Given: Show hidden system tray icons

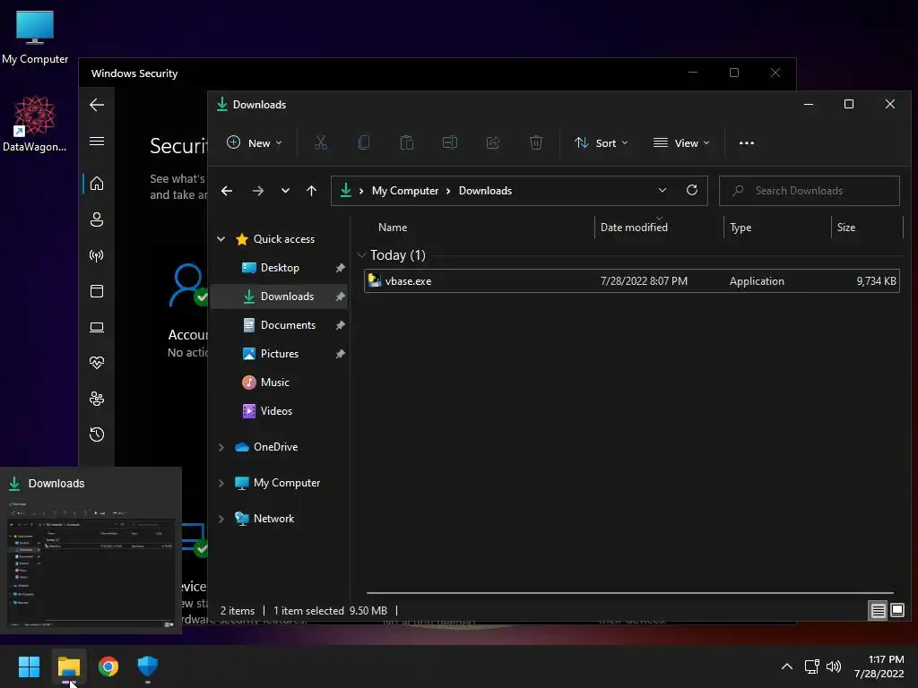Looking at the screenshot, I should [x=787, y=666].
